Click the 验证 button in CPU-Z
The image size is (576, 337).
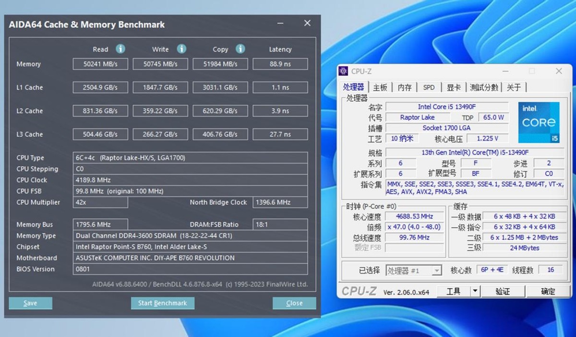point(504,291)
